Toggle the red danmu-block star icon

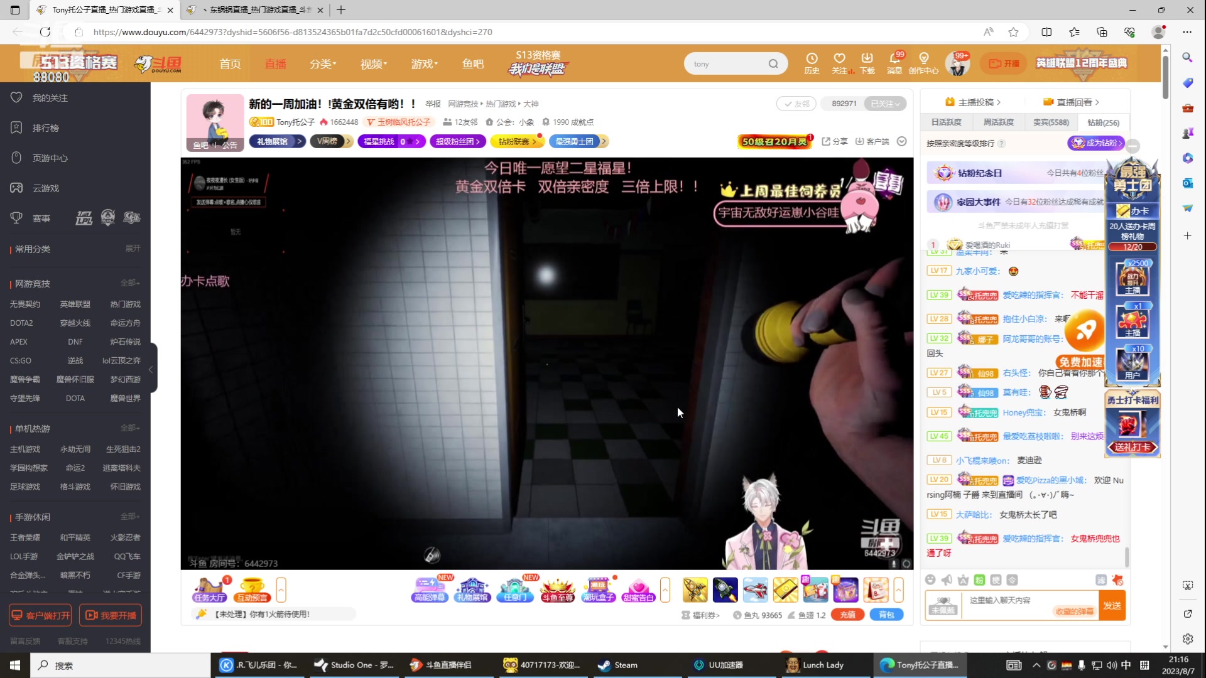point(1117,580)
